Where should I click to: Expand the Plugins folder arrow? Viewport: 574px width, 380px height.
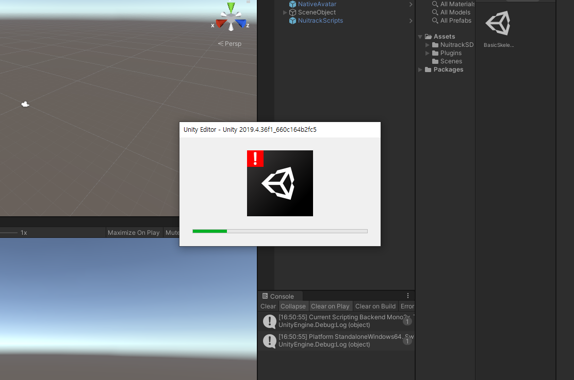427,53
